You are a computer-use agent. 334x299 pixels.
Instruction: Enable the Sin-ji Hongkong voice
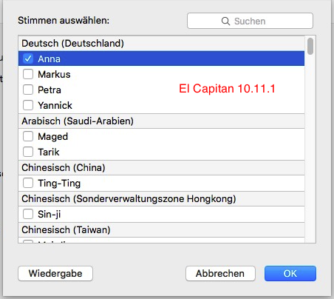pyautogui.click(x=28, y=214)
